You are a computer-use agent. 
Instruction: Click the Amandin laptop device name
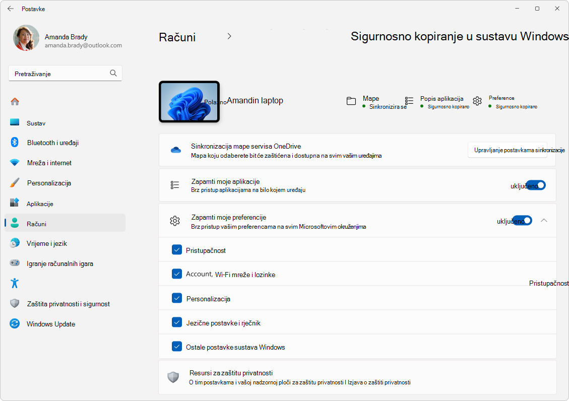point(255,100)
